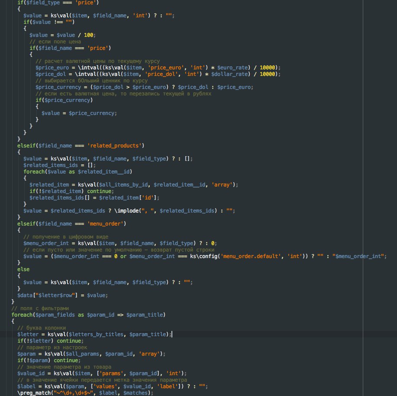Click comment "// значение параметра из товара"
The width and height of the screenshot is (397, 396).
[x=65, y=367]
